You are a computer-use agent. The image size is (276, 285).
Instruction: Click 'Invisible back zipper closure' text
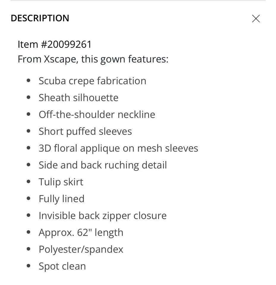tap(102, 216)
